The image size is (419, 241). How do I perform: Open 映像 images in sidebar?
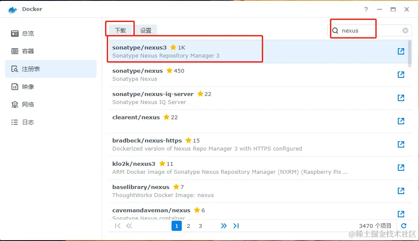(51, 87)
